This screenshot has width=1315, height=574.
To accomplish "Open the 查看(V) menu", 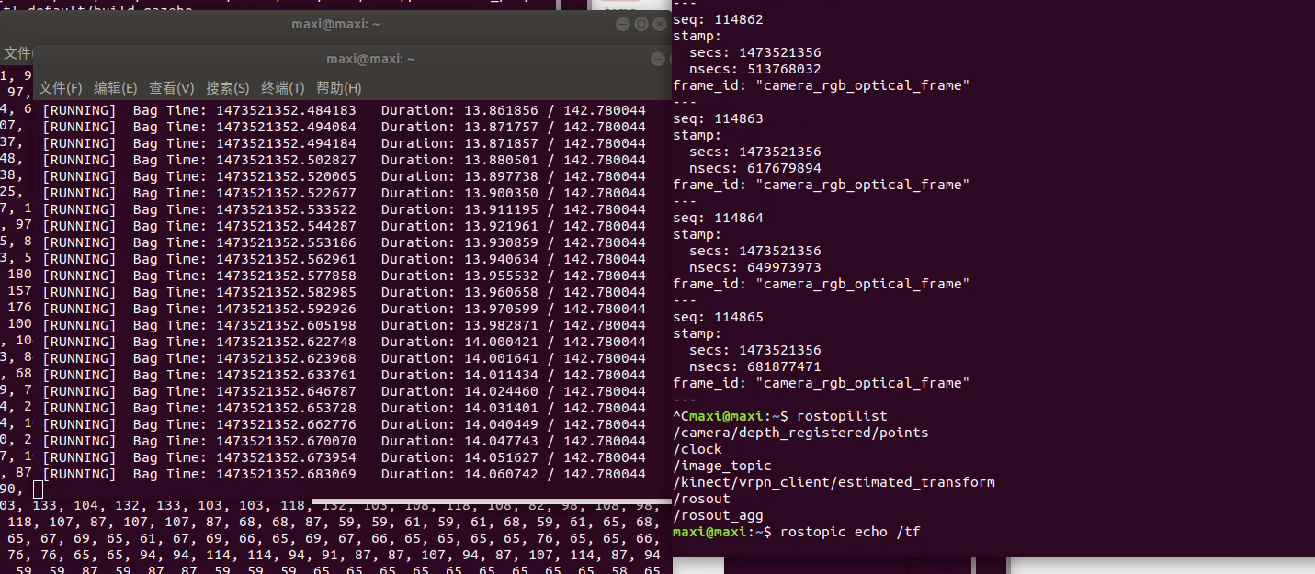I will pos(172,88).
